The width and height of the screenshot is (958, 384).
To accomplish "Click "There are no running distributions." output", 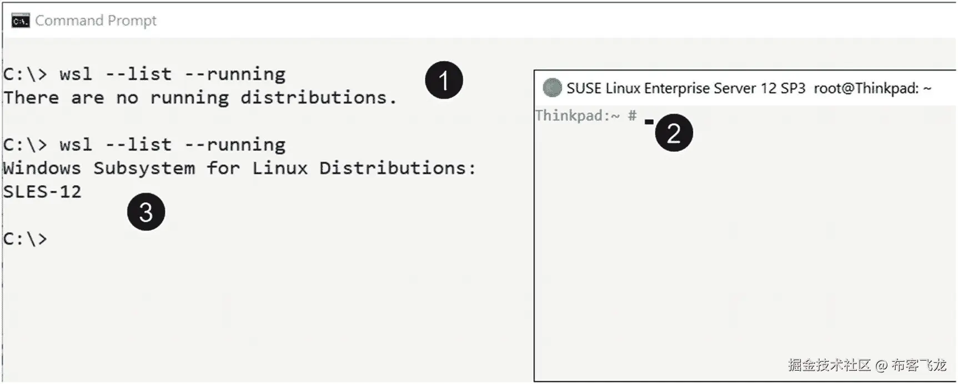I will [200, 98].
